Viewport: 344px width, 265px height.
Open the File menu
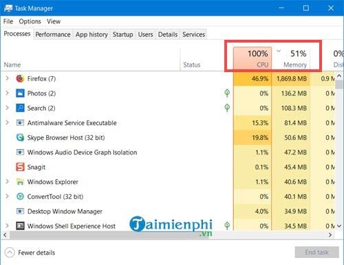click(x=8, y=21)
